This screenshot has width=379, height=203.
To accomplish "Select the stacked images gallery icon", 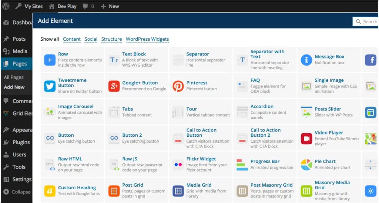I will (370, 86).
